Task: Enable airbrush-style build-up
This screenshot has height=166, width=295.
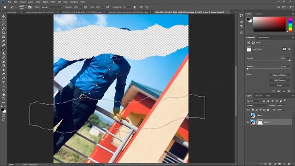Action: [108, 7]
